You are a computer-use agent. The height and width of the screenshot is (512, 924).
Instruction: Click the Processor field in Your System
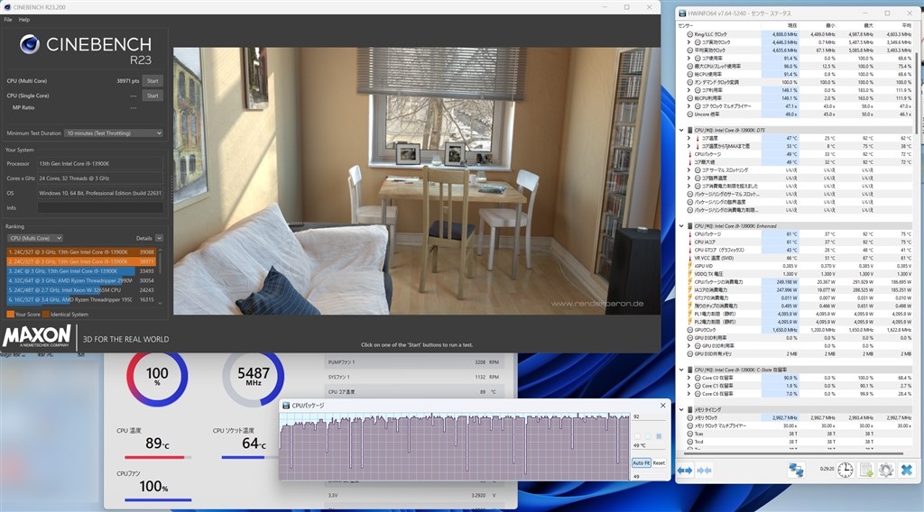point(100,163)
